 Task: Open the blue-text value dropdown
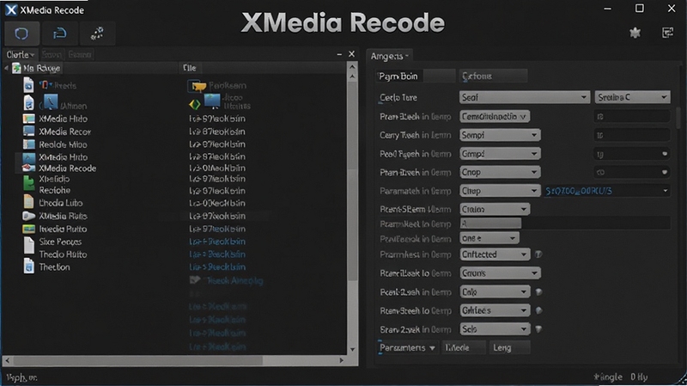pyautogui.click(x=607, y=191)
